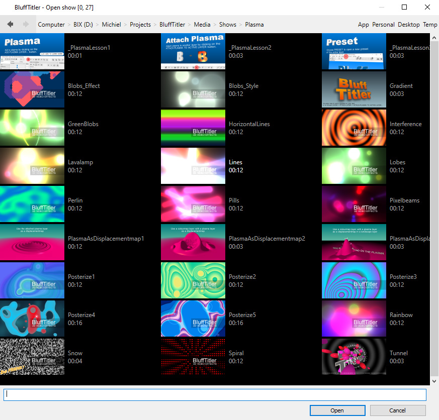Select the Snow noise thumbnail
This screenshot has height=420, width=439.
click(x=32, y=357)
